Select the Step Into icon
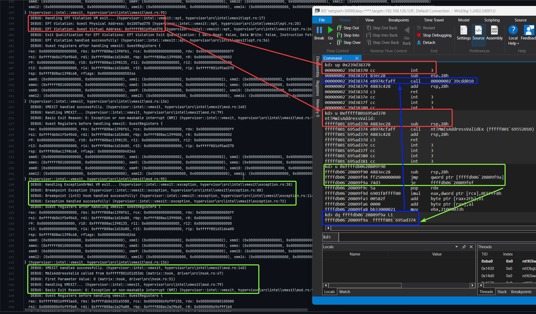This screenshot has width=536, height=314. [339, 35]
